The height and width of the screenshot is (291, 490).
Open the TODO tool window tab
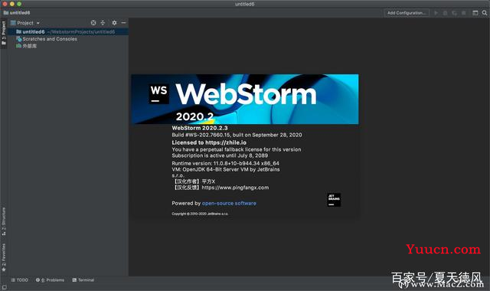click(20, 280)
